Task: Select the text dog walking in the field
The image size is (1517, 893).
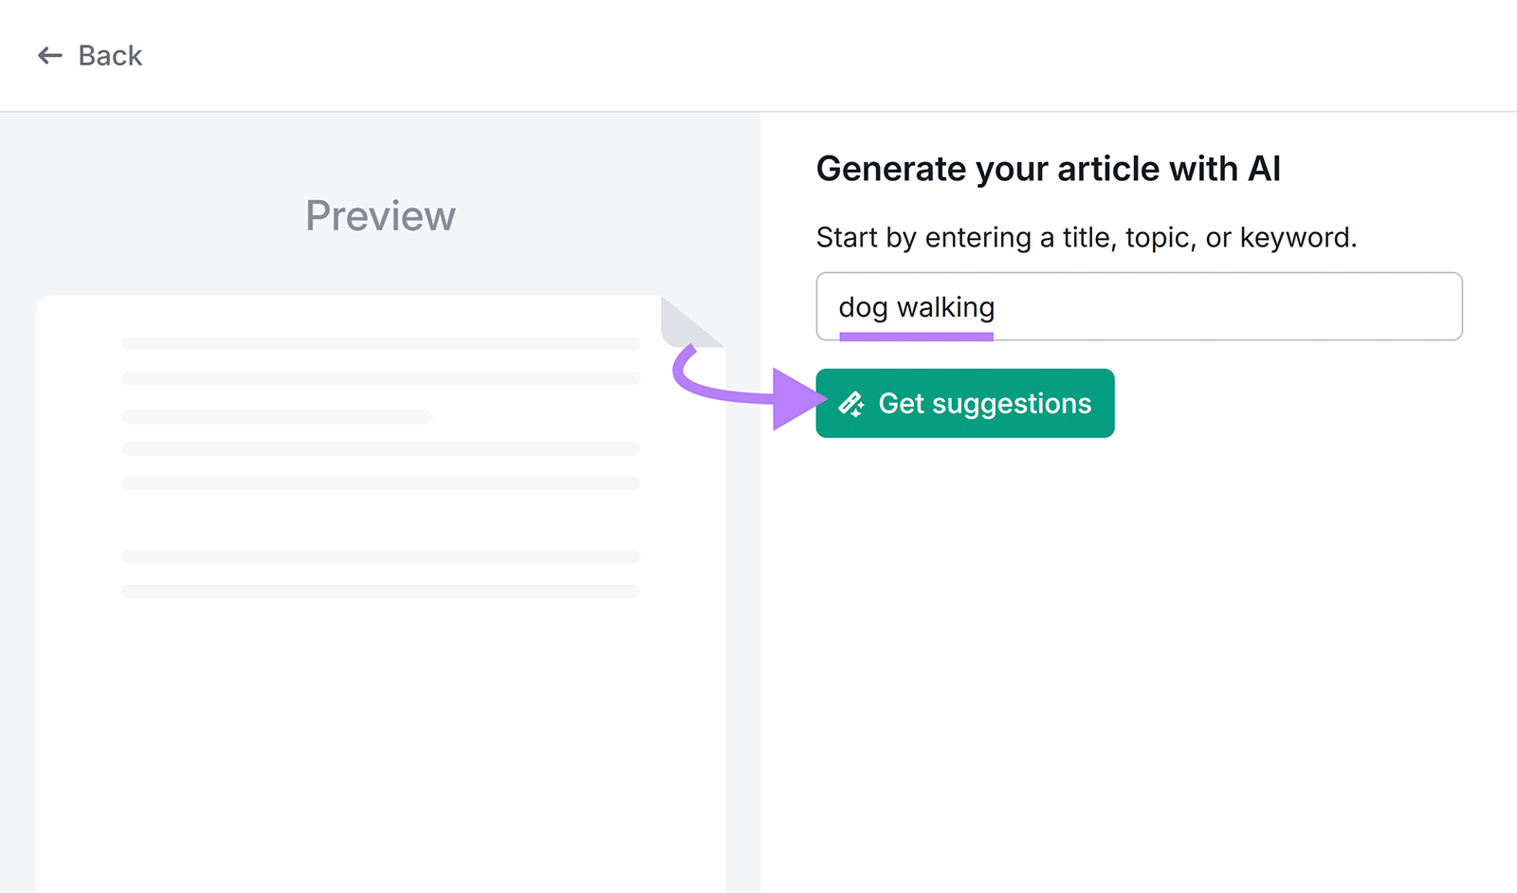Action: point(916,306)
